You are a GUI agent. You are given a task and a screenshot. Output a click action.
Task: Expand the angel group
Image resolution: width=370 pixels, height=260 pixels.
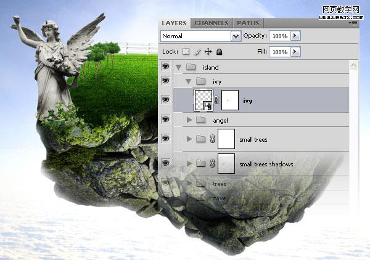click(189, 120)
